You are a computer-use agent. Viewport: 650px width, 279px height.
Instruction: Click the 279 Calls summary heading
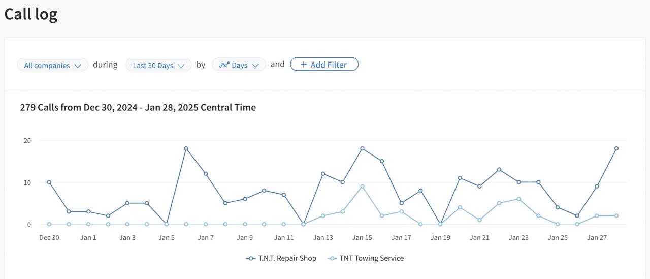click(x=138, y=107)
